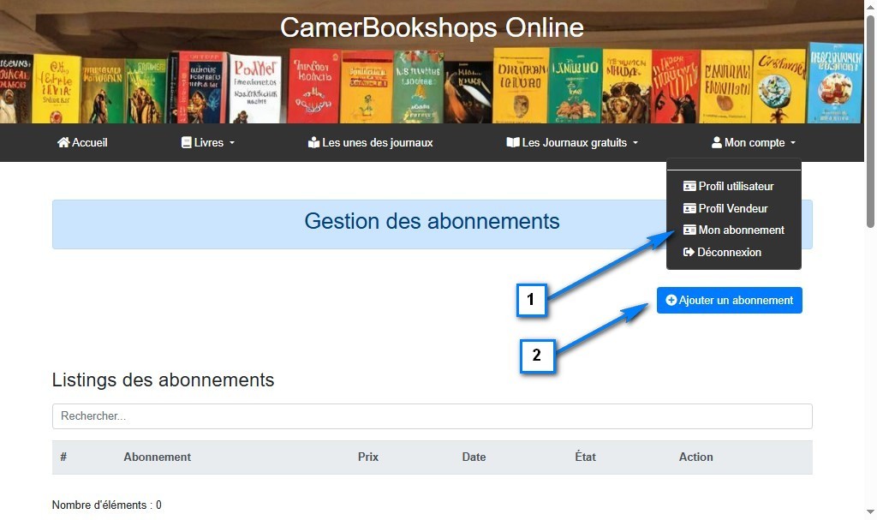Viewport: 877px width, 520px height.
Task: Click the card icon beside Mon abonnement
Action: (x=689, y=230)
